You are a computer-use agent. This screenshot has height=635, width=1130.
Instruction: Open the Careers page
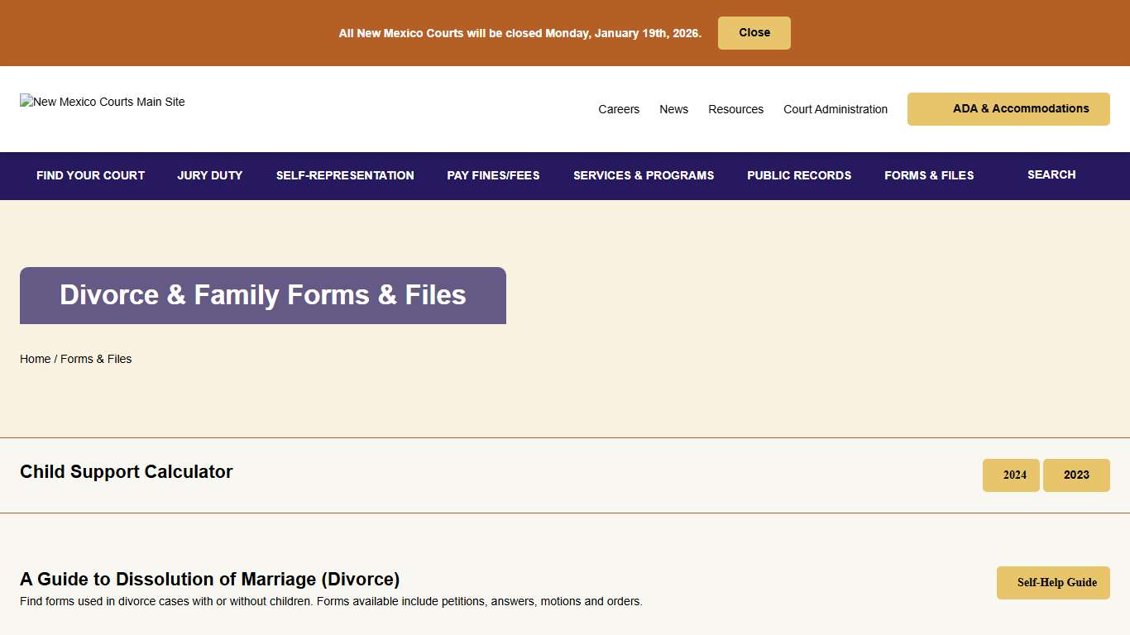(x=619, y=108)
